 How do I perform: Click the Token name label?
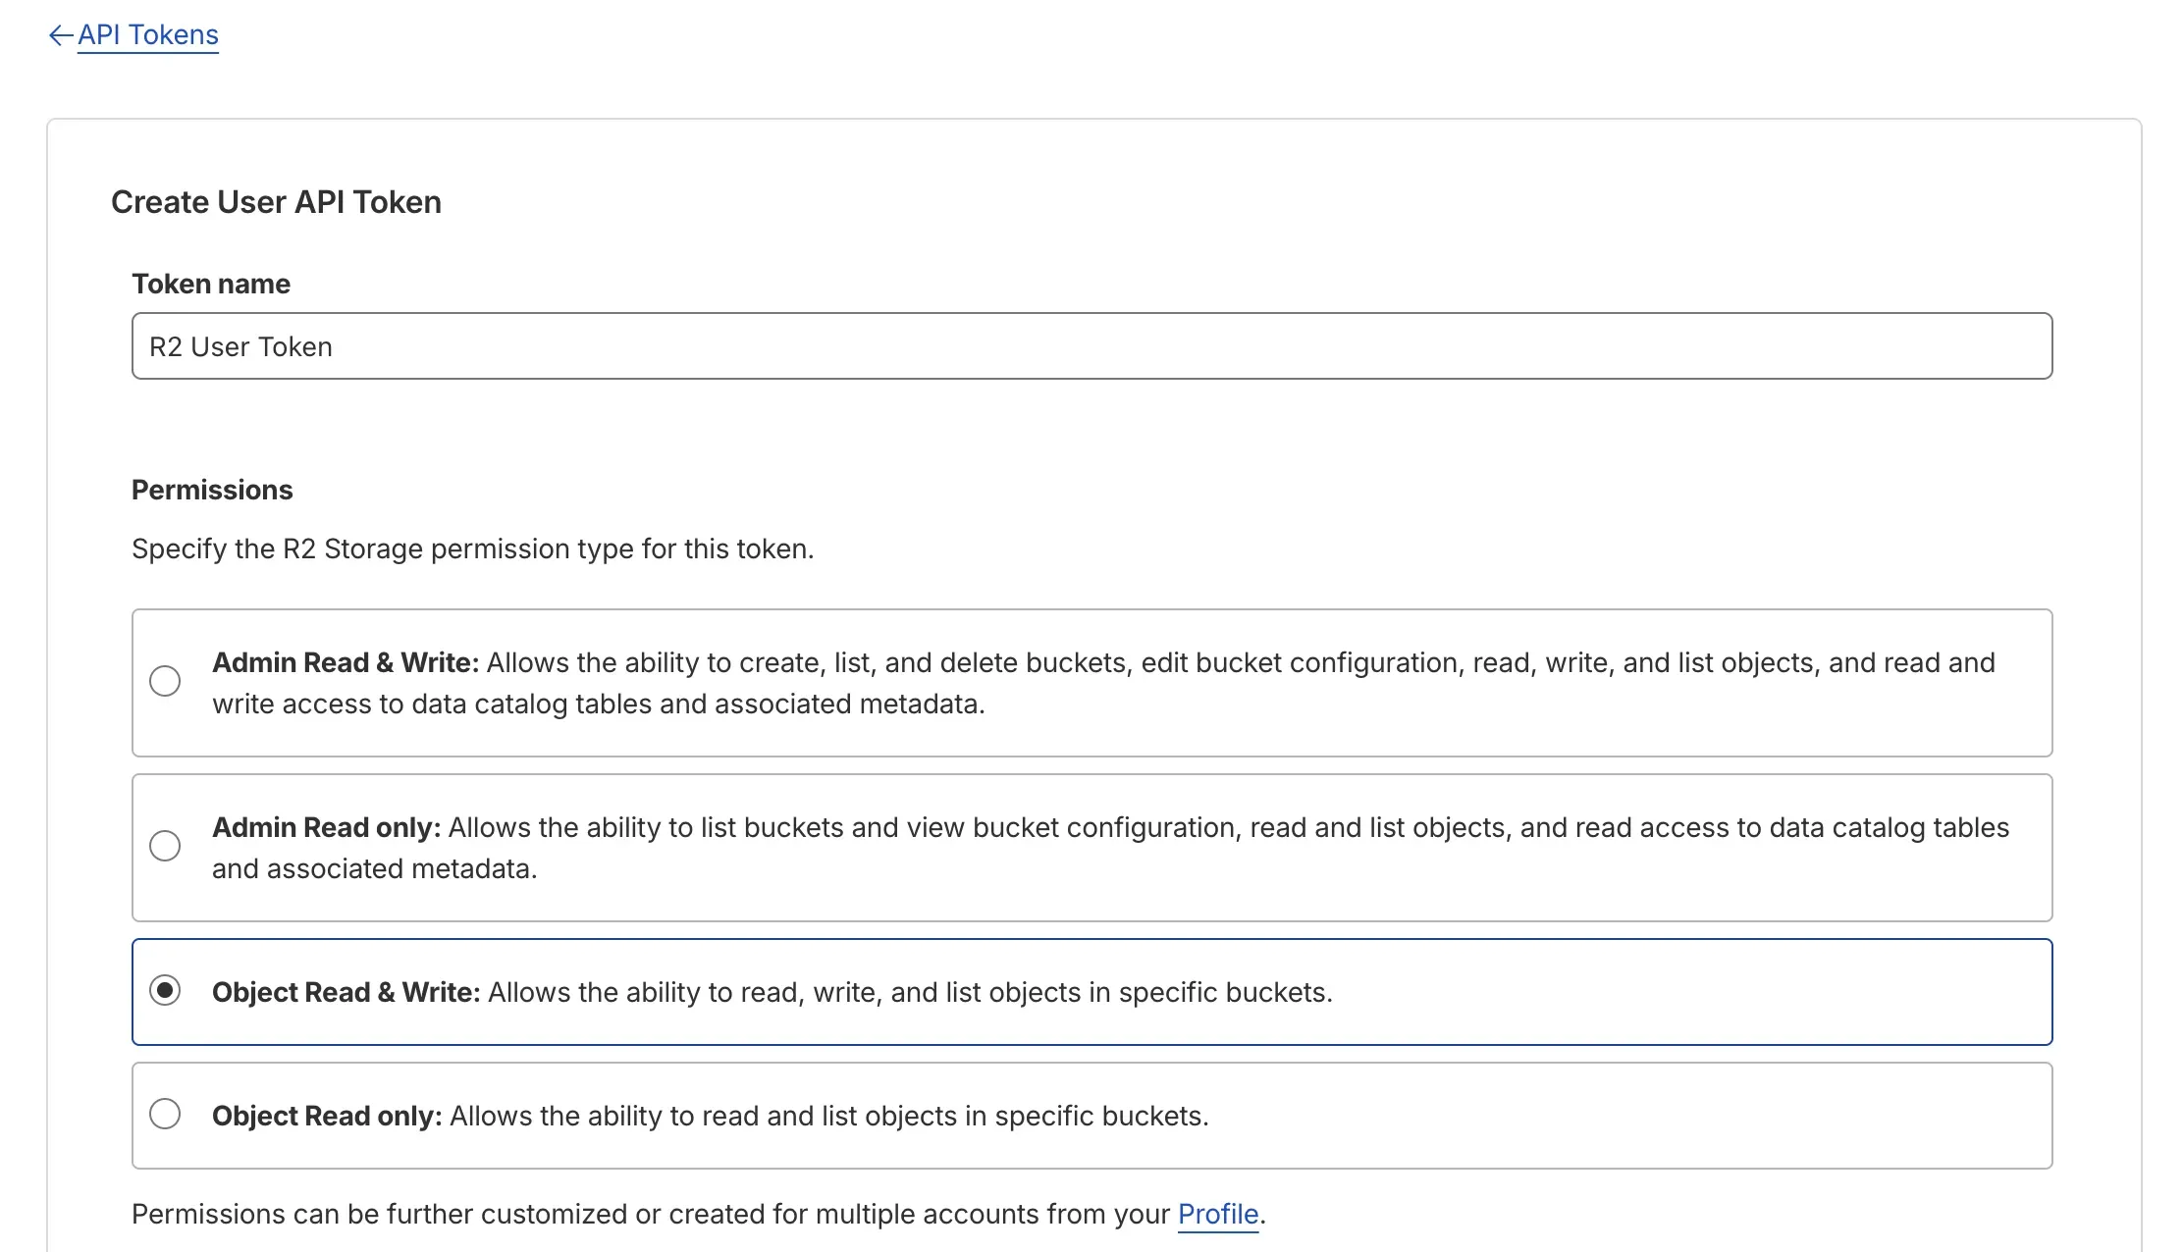point(210,284)
